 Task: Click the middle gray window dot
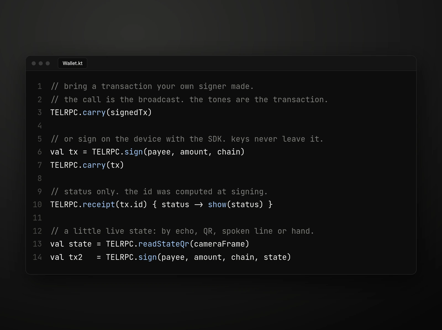pos(41,63)
